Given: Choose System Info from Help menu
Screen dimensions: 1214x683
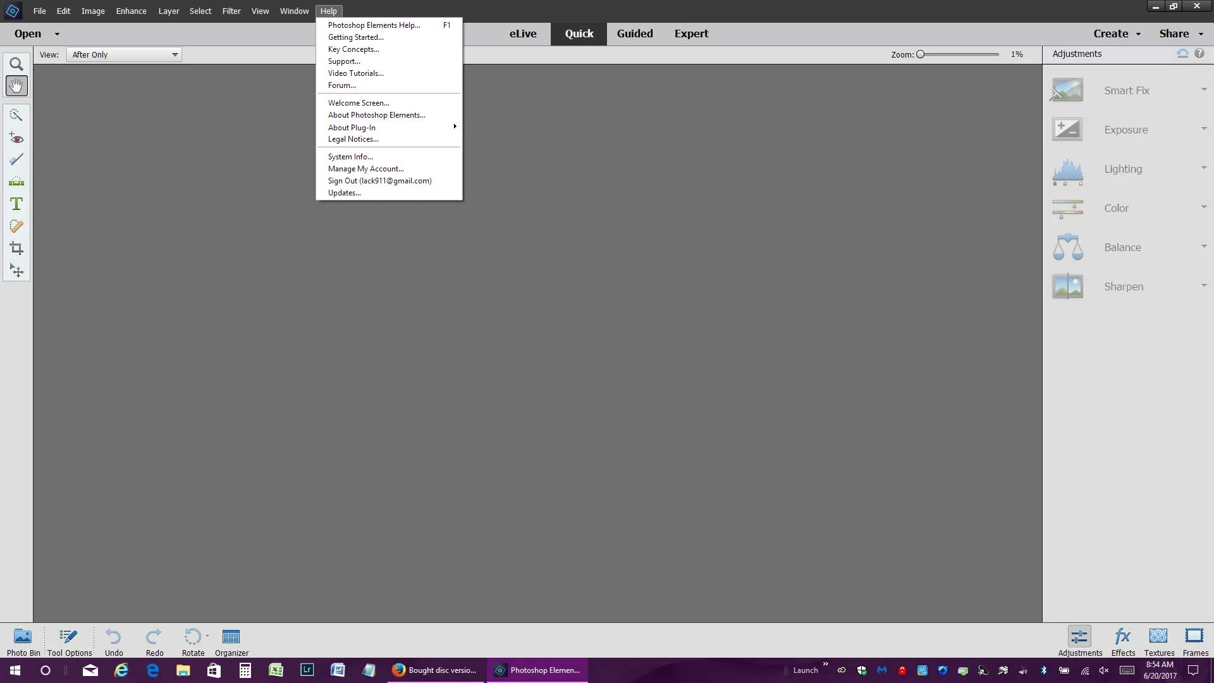Looking at the screenshot, I should click(x=350, y=157).
